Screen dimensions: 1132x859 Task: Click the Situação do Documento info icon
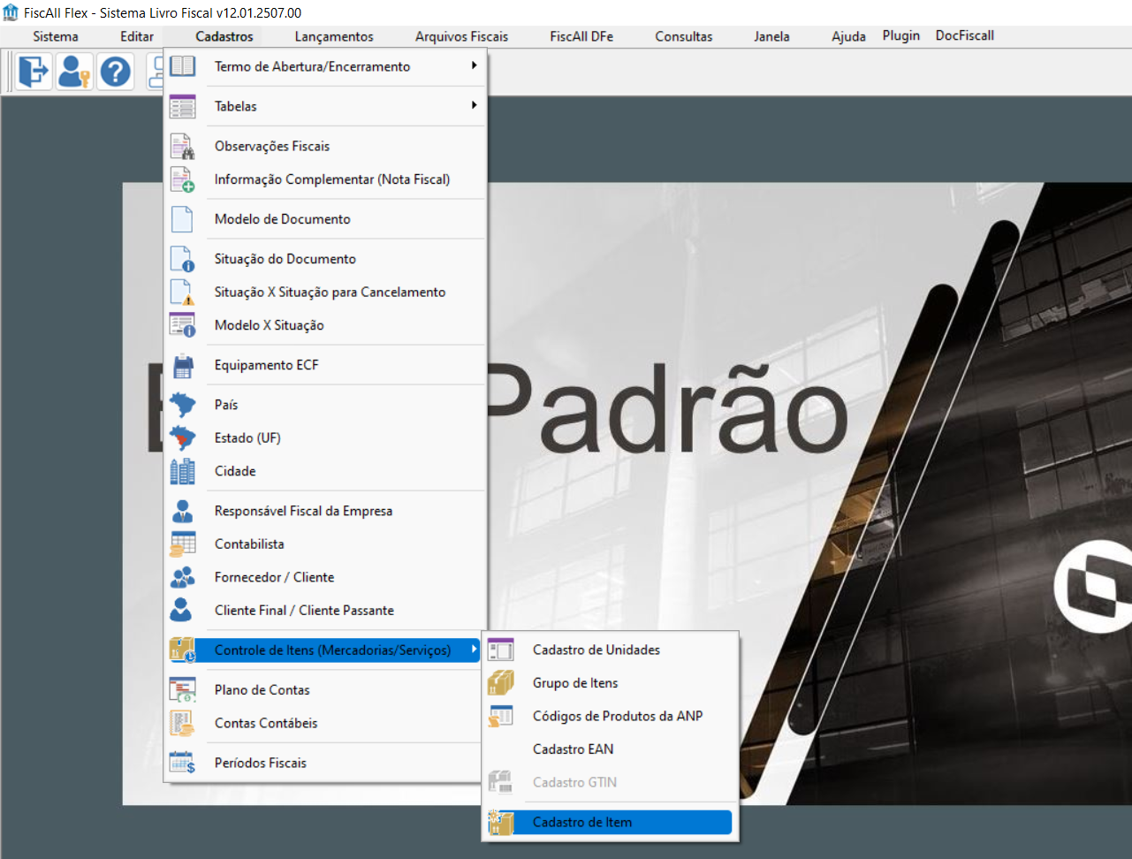(182, 259)
